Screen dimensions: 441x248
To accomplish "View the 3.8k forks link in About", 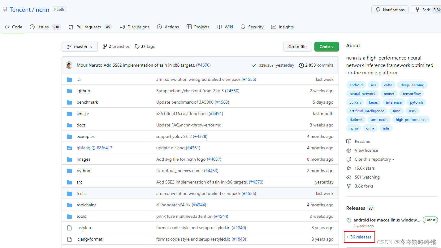I will tap(360, 186).
